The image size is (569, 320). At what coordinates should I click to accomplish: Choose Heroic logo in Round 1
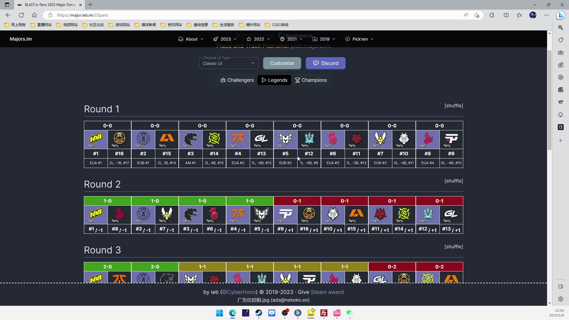285,139
